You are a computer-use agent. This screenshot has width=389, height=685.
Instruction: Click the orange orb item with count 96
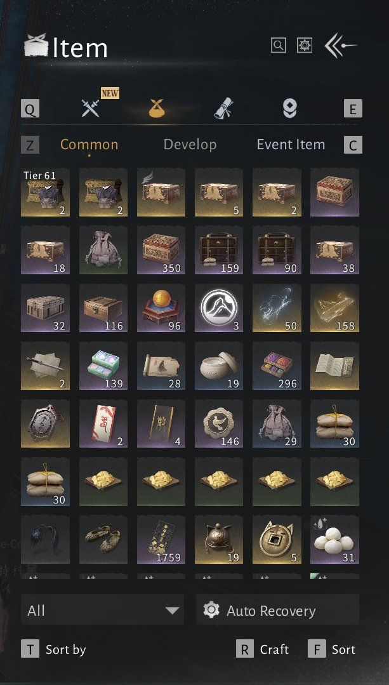coord(161,307)
